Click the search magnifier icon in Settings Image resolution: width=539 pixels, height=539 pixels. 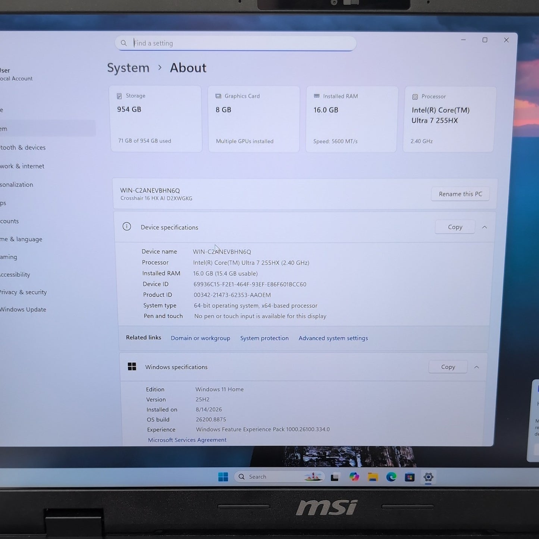(x=124, y=43)
